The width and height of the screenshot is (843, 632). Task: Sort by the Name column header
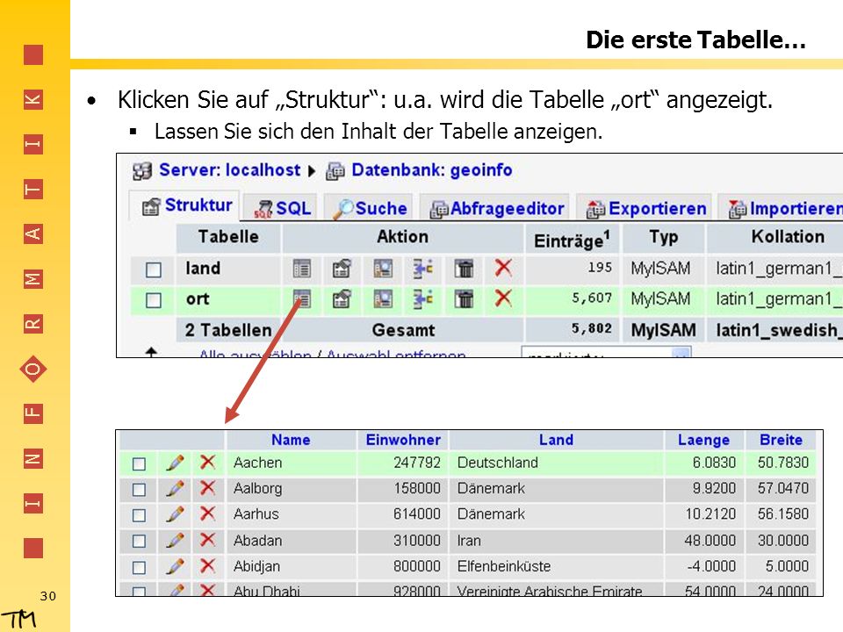[x=291, y=440]
